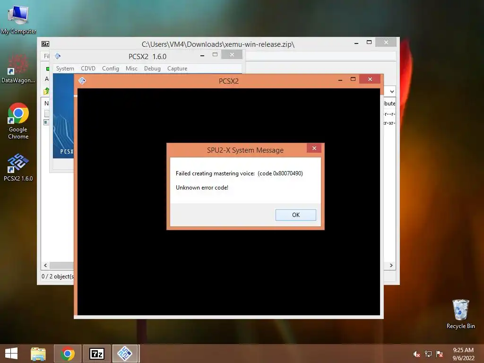
Task: Open the Recycle Bin
Action: pyautogui.click(x=460, y=314)
